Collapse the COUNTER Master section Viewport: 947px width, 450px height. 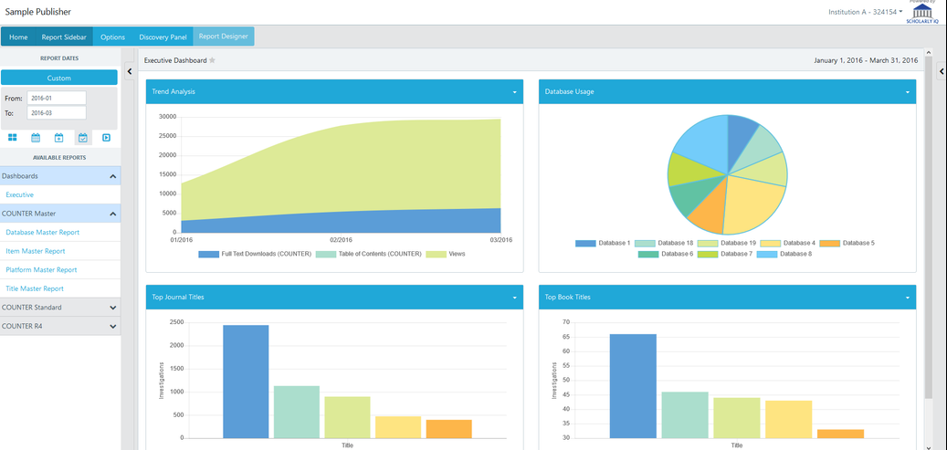tap(60, 214)
